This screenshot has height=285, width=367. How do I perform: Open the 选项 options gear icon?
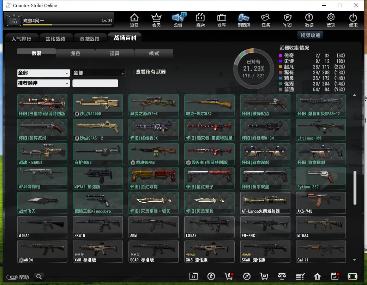[331, 20]
